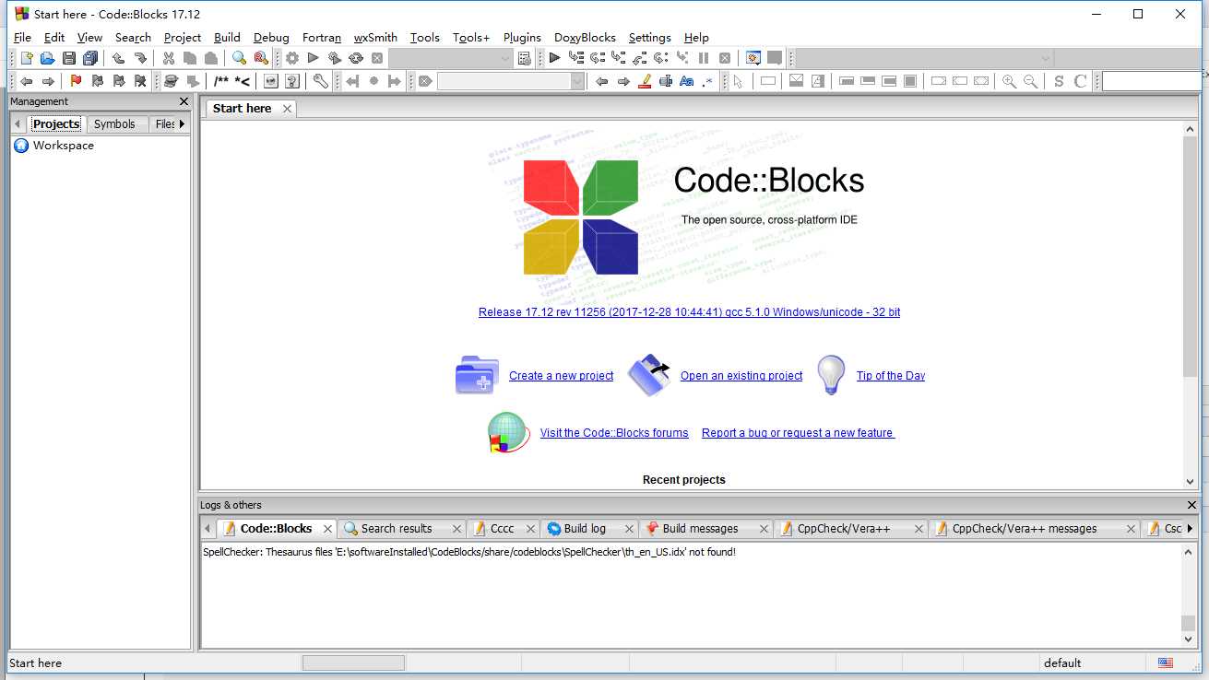Screen dimensions: 1209x680
Task: Open the wxSmith menu
Action: coord(375,38)
